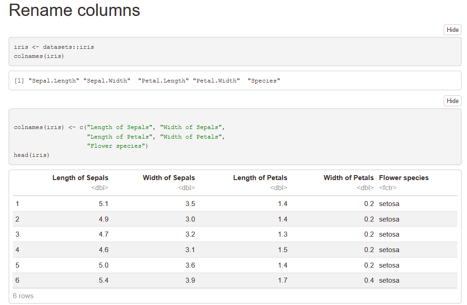Click the 'head(iris)' code line
Viewport: 467px width, 305px height.
[x=31, y=155]
